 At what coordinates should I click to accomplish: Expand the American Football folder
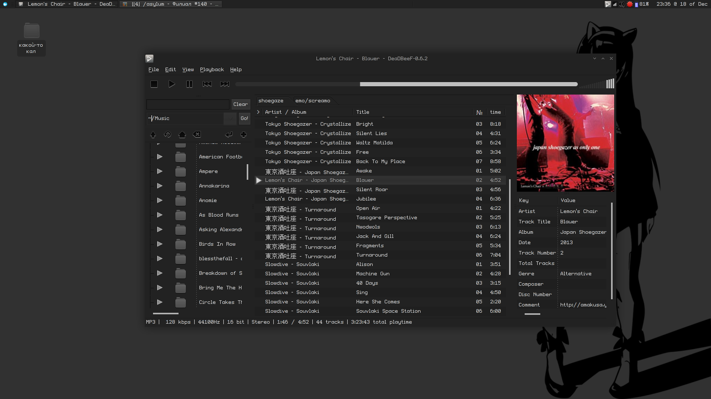tap(160, 157)
